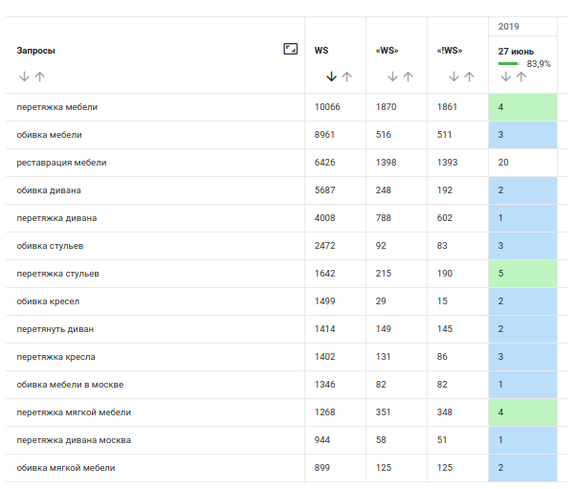Select the обивка мебели в москве row
This screenshot has height=489, width=575.
70,385
